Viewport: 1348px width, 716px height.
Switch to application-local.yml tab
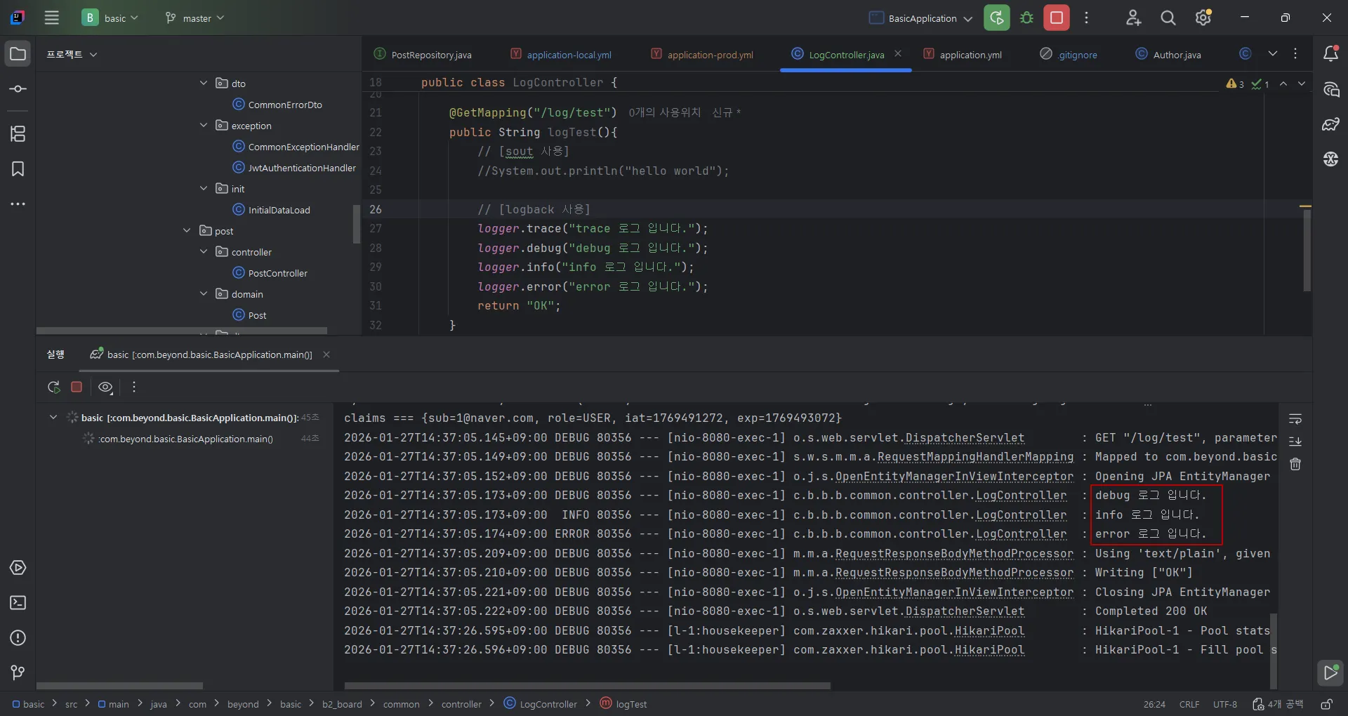pyautogui.click(x=561, y=55)
